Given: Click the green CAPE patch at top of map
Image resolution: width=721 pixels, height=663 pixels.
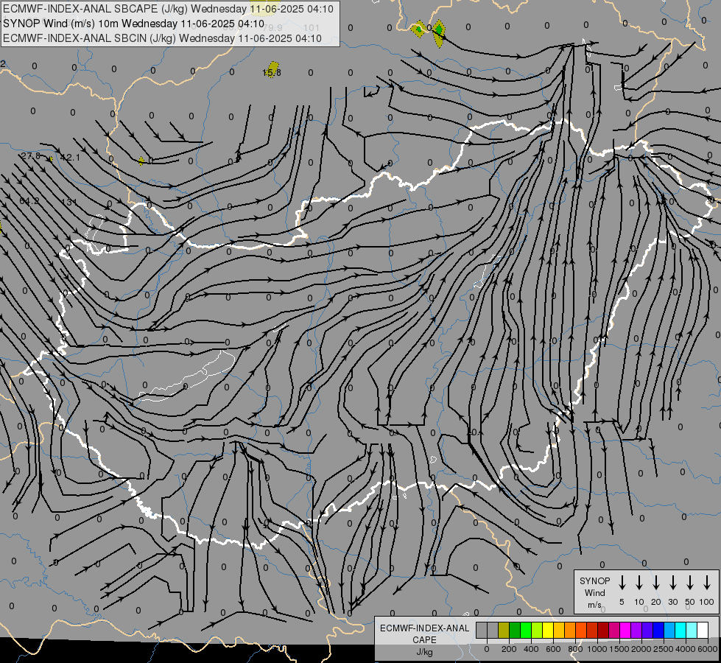Looking at the screenshot, I should tap(439, 30).
